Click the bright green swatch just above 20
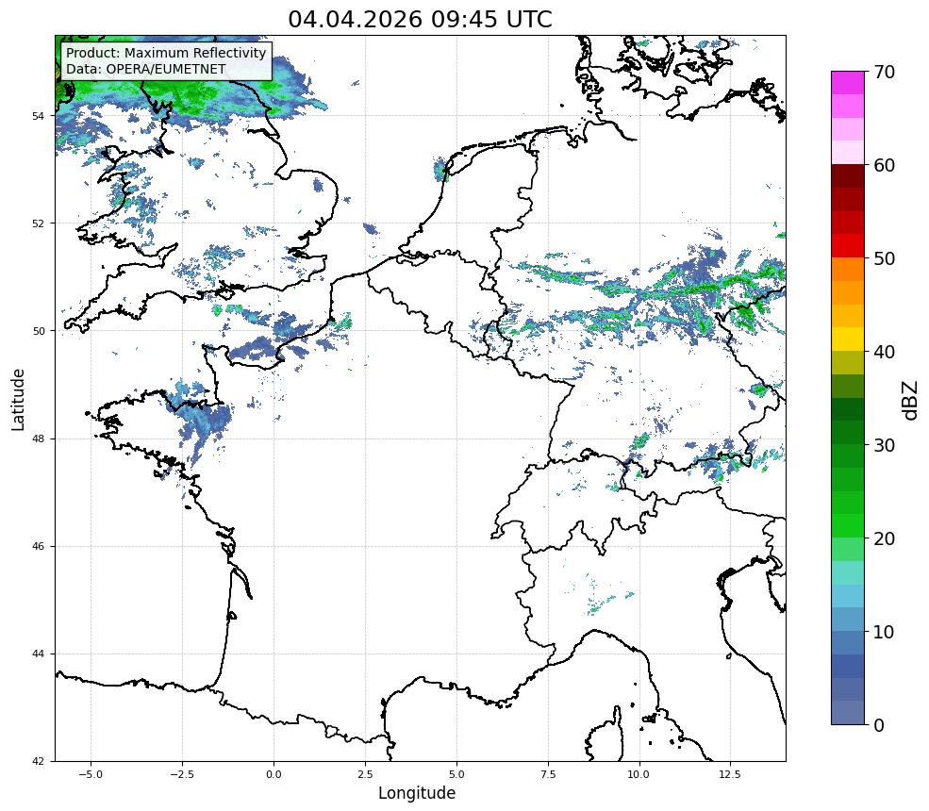The image size is (929, 811). [848, 526]
